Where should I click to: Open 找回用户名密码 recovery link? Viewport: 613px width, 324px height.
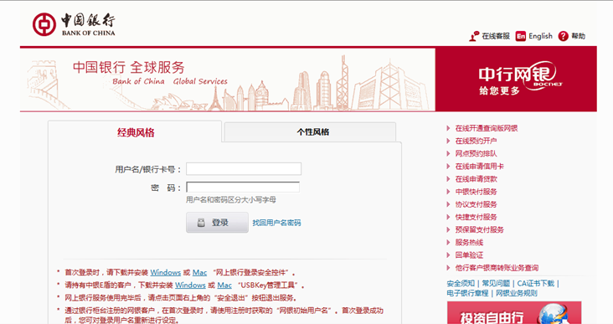coord(276,223)
